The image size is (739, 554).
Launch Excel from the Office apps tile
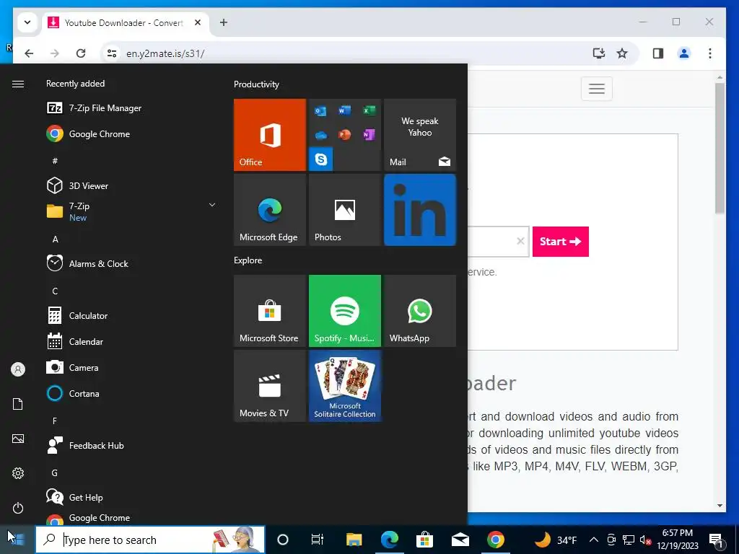pos(369,110)
